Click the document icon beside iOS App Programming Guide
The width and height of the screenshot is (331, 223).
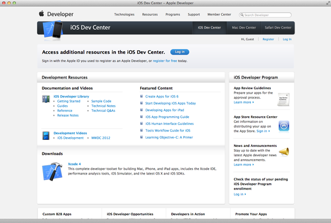click(x=141, y=117)
